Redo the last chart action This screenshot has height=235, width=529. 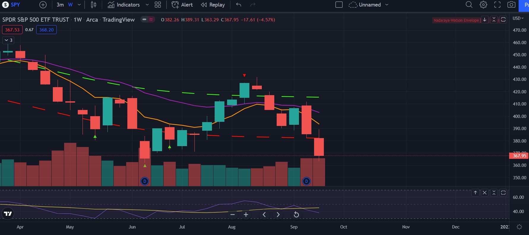253,5
